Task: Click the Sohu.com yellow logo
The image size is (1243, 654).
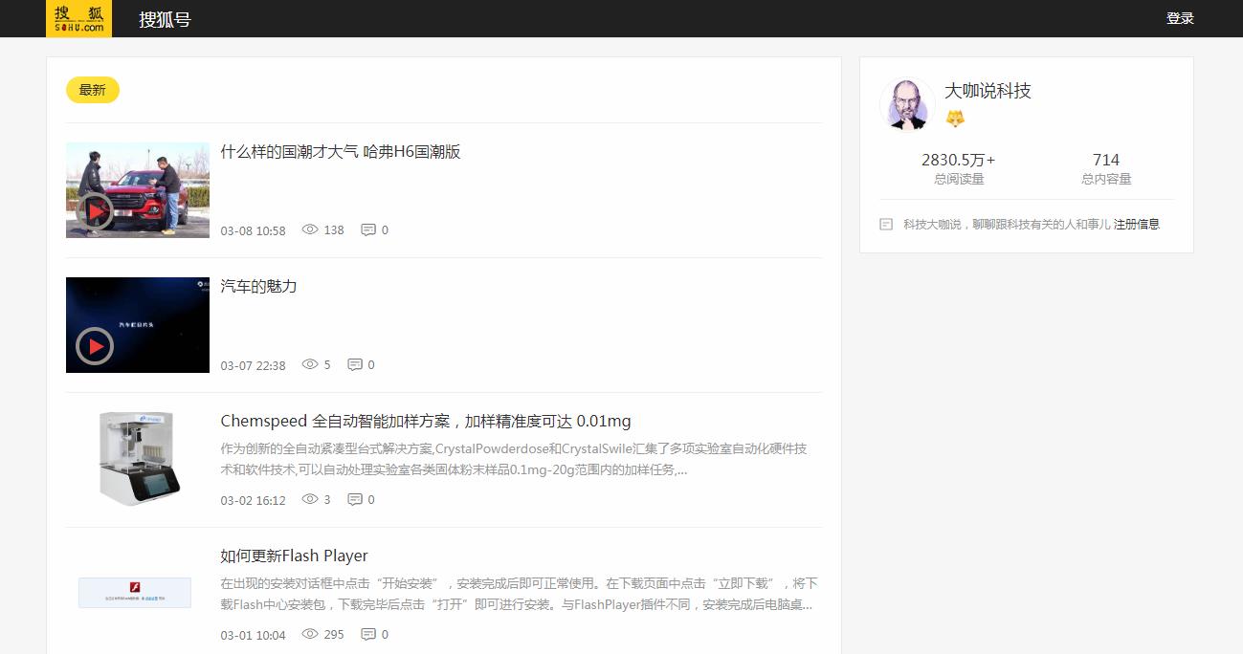Action: (x=78, y=18)
